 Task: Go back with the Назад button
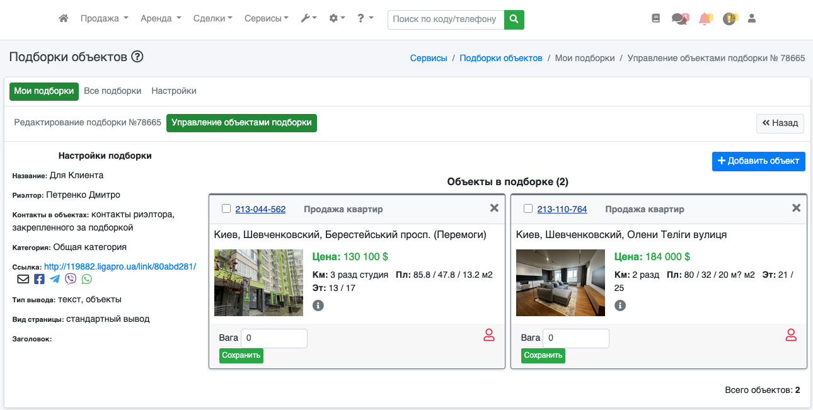tap(780, 123)
